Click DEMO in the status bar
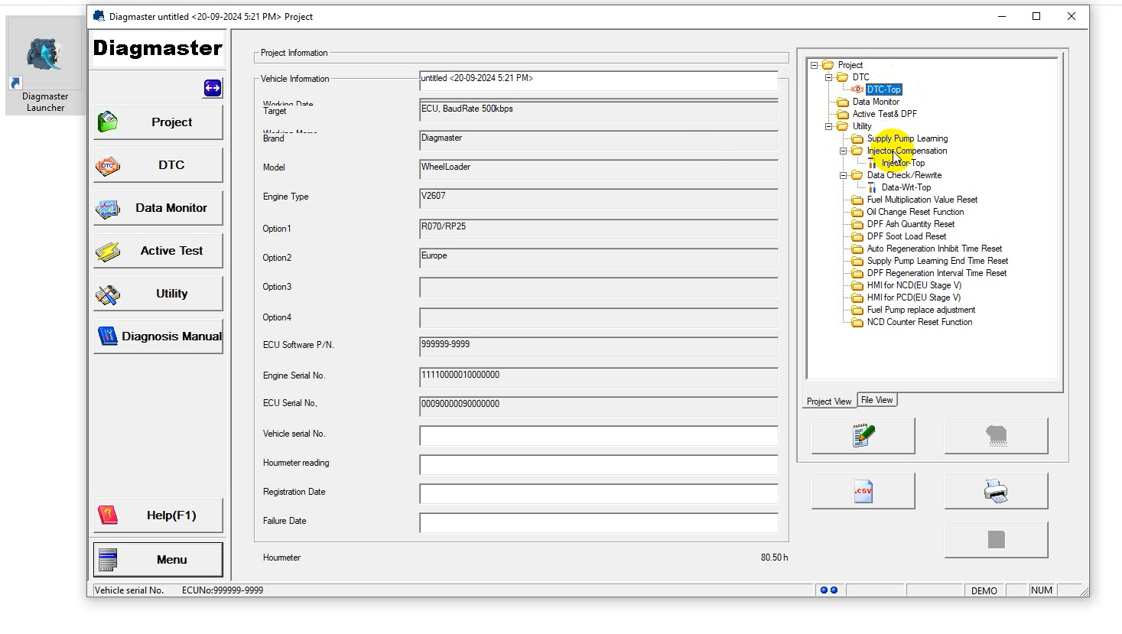 point(984,590)
